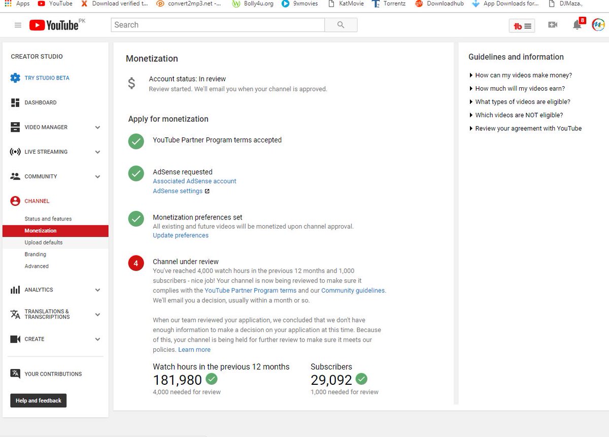This screenshot has width=609, height=437.
Task: Expand "How can my videos make money?"
Action: 521,75
